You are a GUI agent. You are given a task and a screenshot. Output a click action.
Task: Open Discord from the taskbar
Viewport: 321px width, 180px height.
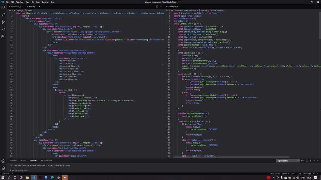(65, 178)
